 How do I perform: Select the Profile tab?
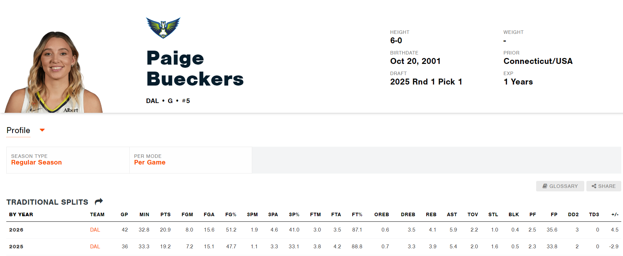18,130
